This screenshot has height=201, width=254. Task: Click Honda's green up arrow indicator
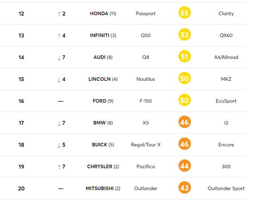click(59, 14)
